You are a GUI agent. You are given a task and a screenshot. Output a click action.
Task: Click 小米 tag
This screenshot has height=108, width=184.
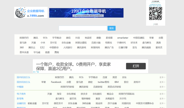pyautogui.click(x=43, y=43)
